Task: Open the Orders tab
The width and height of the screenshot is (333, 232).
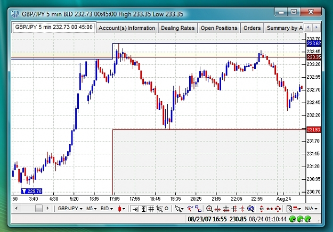Action: click(x=252, y=28)
